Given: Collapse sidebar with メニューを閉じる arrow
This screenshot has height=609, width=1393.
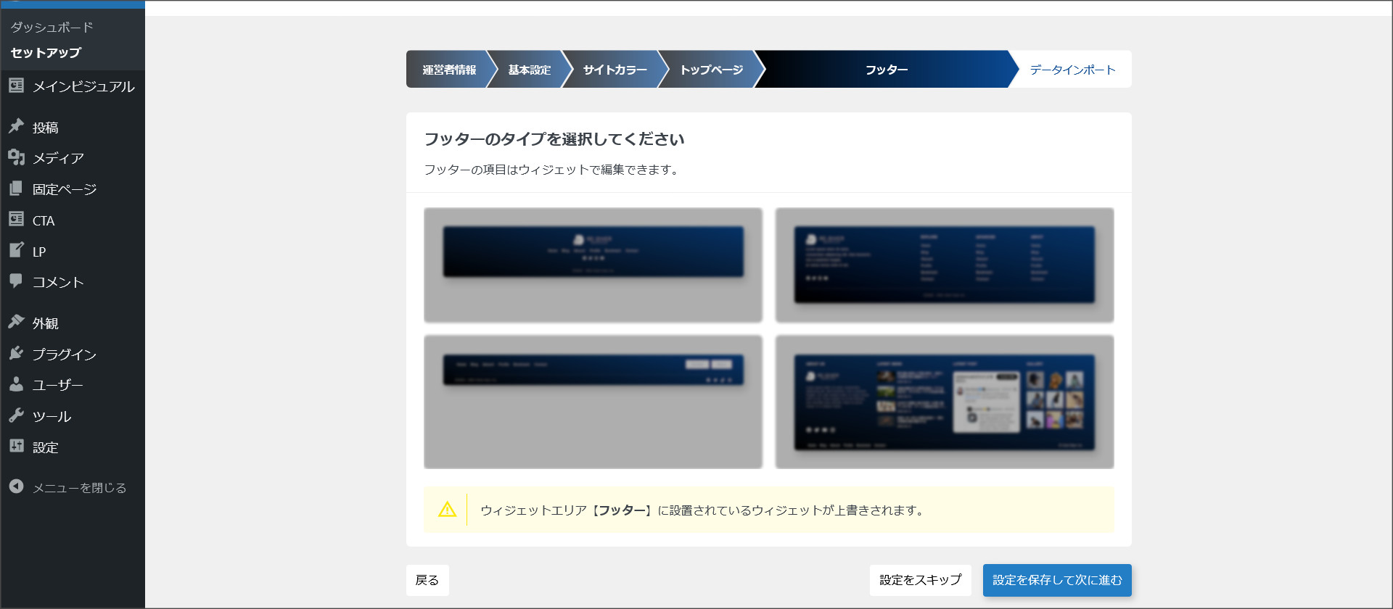Looking at the screenshot, I should pos(16,487).
